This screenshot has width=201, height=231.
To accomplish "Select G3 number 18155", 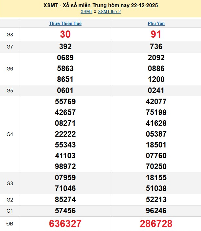I will [x=156, y=178].
